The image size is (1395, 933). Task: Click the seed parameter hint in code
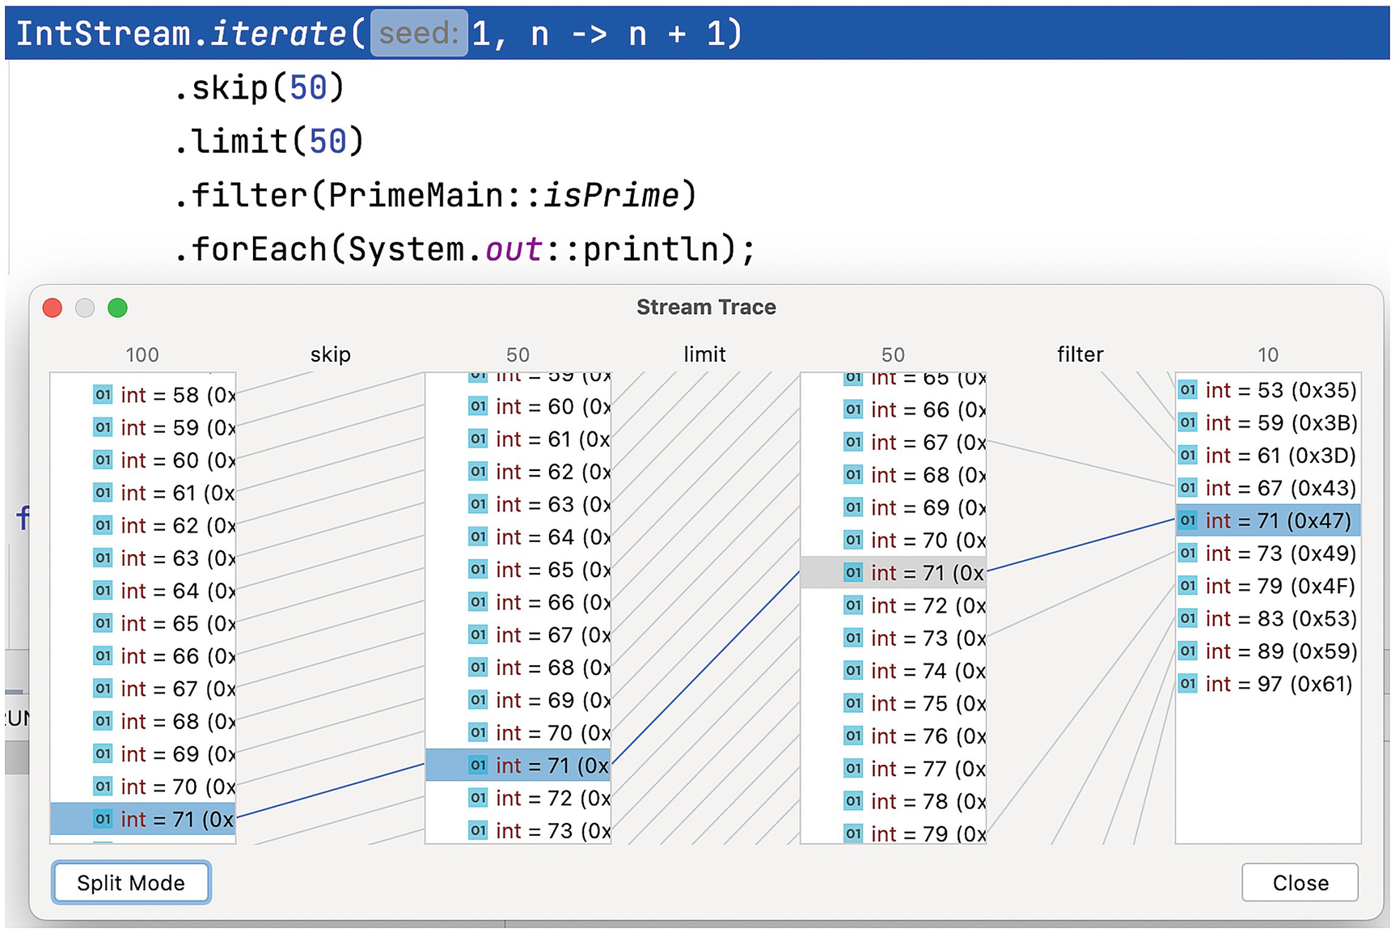[x=419, y=33]
